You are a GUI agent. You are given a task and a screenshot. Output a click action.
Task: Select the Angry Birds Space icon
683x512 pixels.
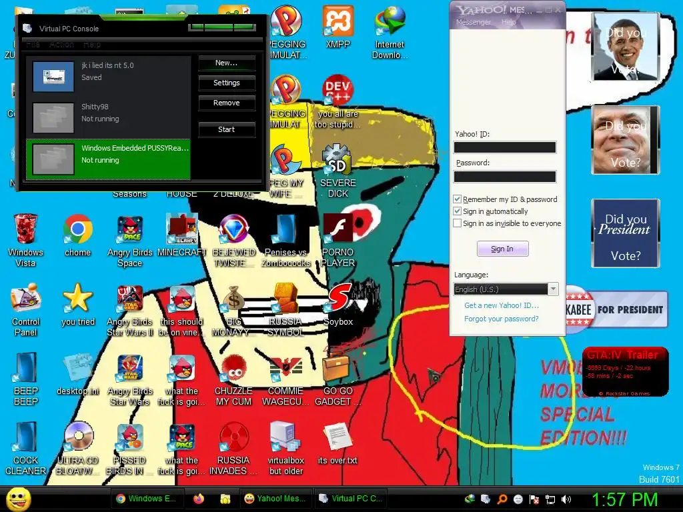(130, 241)
